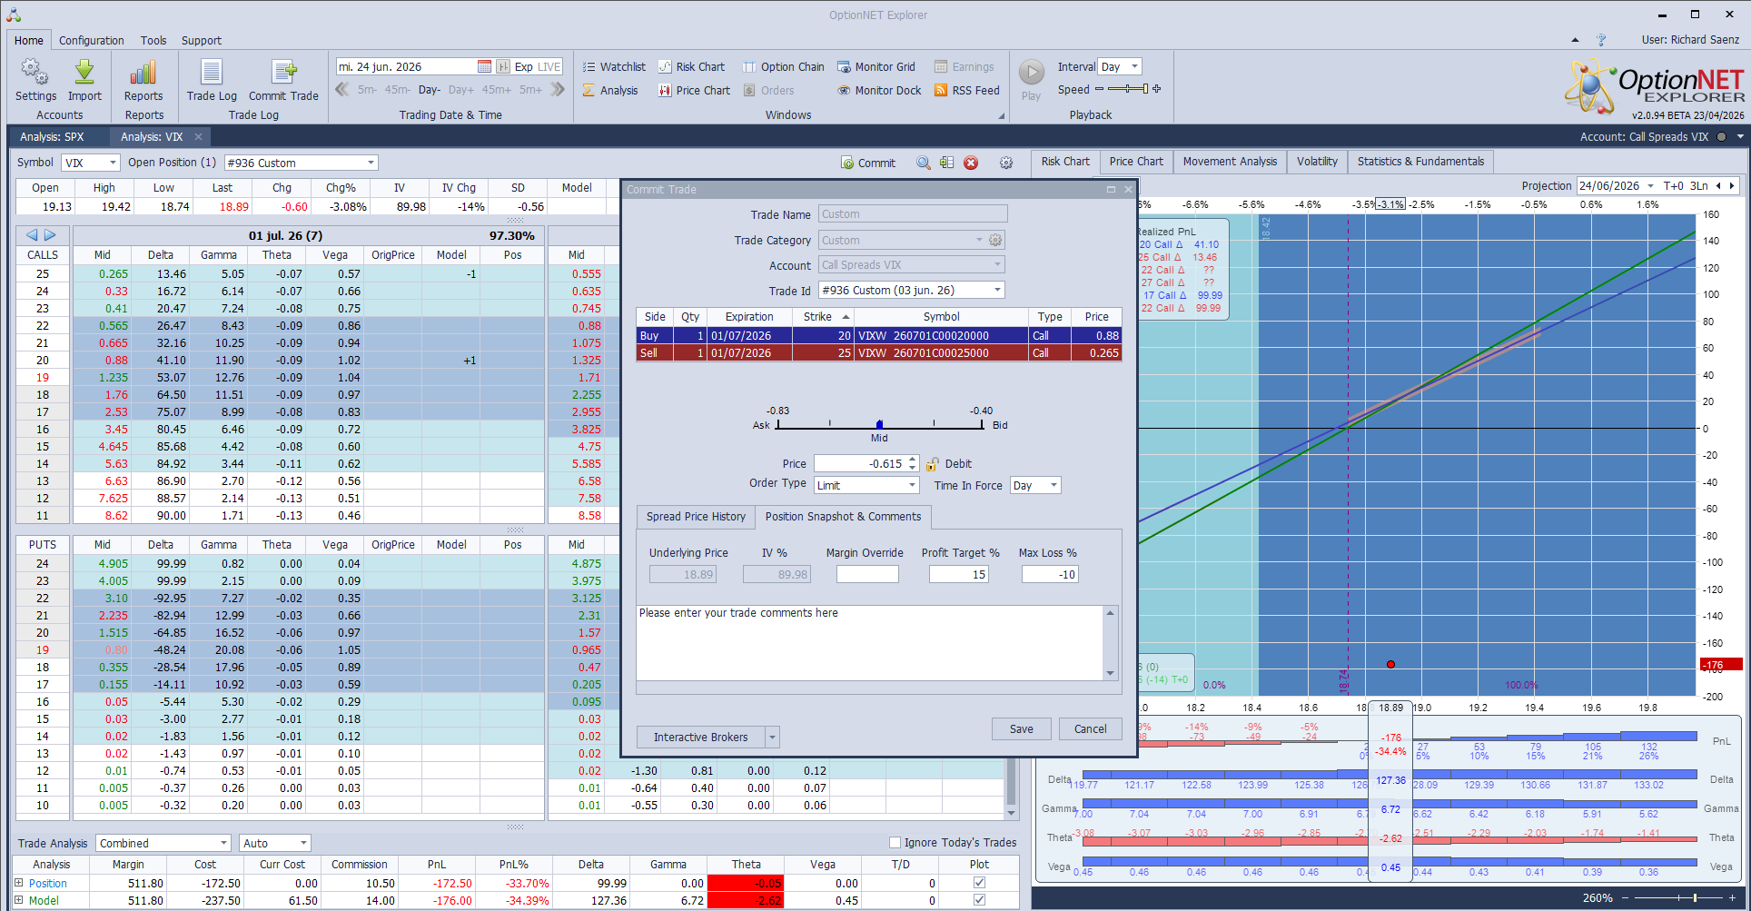The image size is (1751, 911).
Task: Click the red delete position icon
Action: tap(971, 163)
